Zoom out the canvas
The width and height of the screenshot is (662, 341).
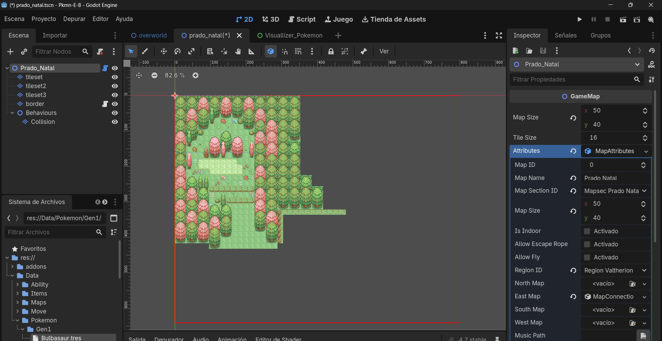point(154,75)
